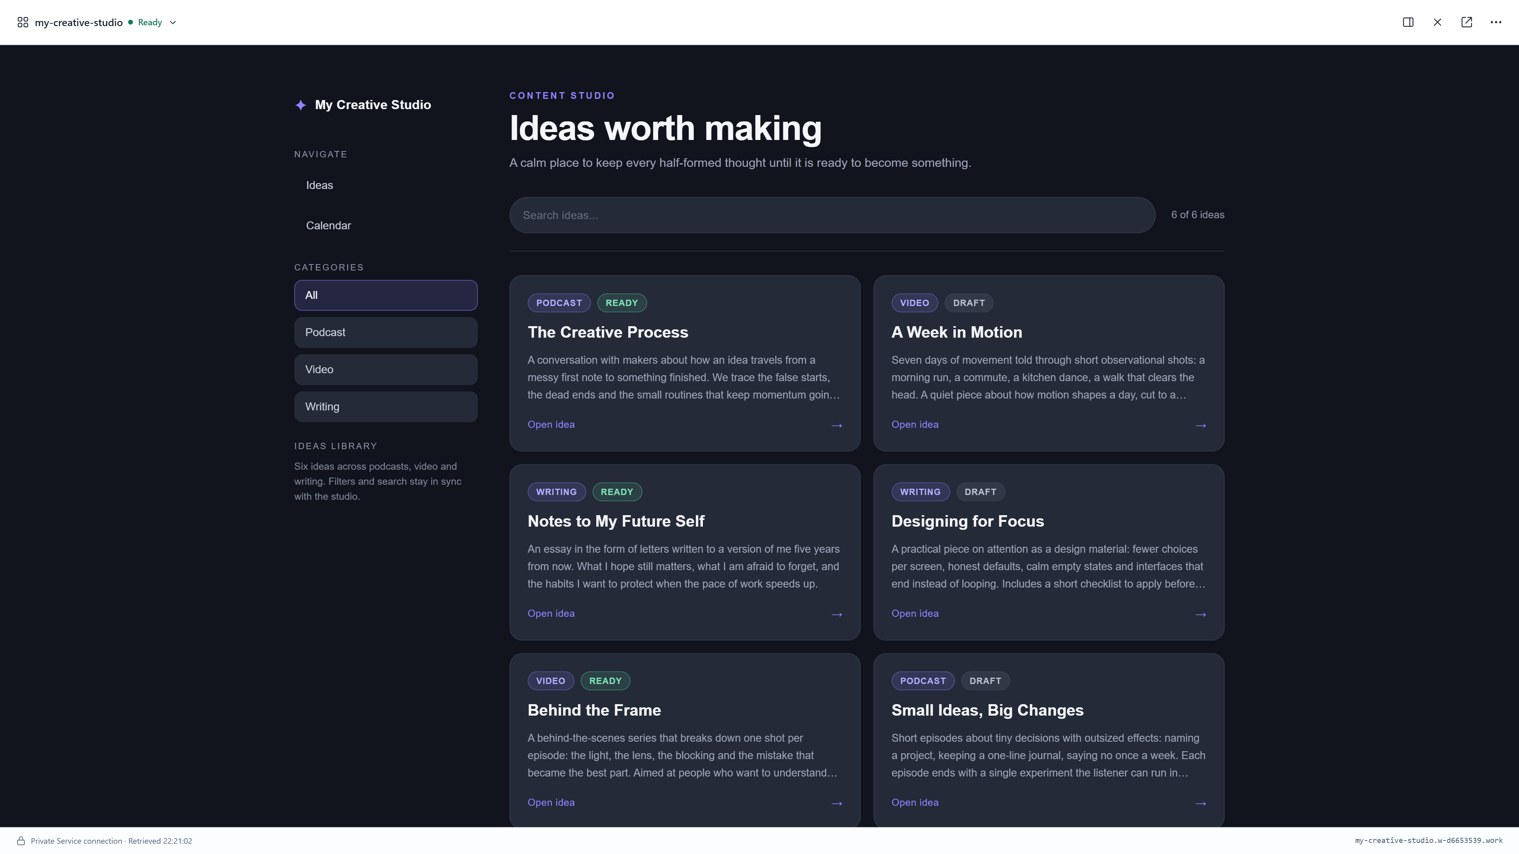Open Calendar in the Navigate section
Image resolution: width=1519 pixels, height=854 pixels.
tap(328, 226)
